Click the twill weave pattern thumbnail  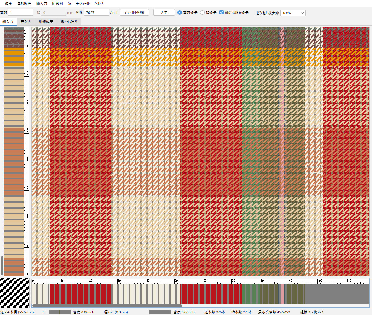15,293
